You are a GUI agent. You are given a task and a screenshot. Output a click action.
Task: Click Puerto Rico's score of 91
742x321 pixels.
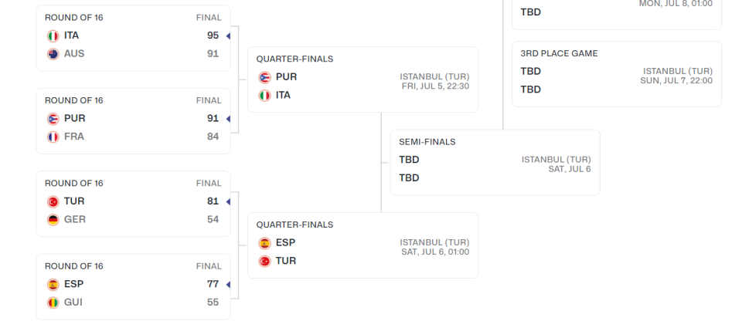213,118
